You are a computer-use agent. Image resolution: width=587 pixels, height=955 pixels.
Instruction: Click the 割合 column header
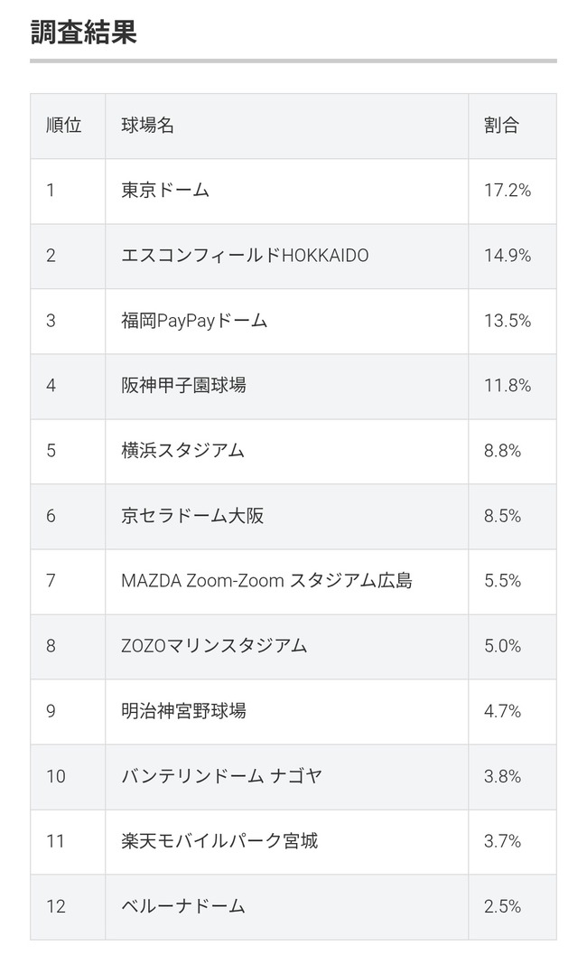click(x=501, y=126)
